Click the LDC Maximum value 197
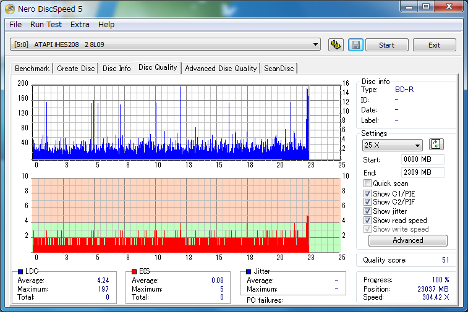 pyautogui.click(x=104, y=289)
